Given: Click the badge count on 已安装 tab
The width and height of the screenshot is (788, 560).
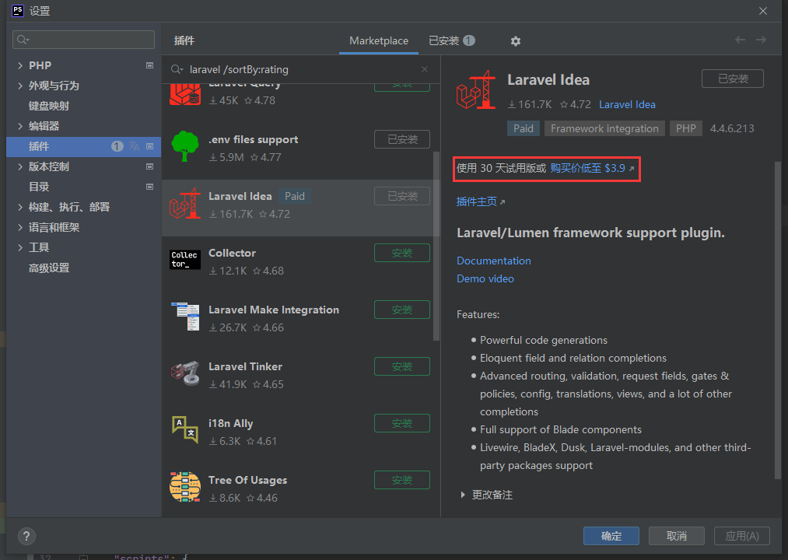Looking at the screenshot, I should tap(469, 40).
